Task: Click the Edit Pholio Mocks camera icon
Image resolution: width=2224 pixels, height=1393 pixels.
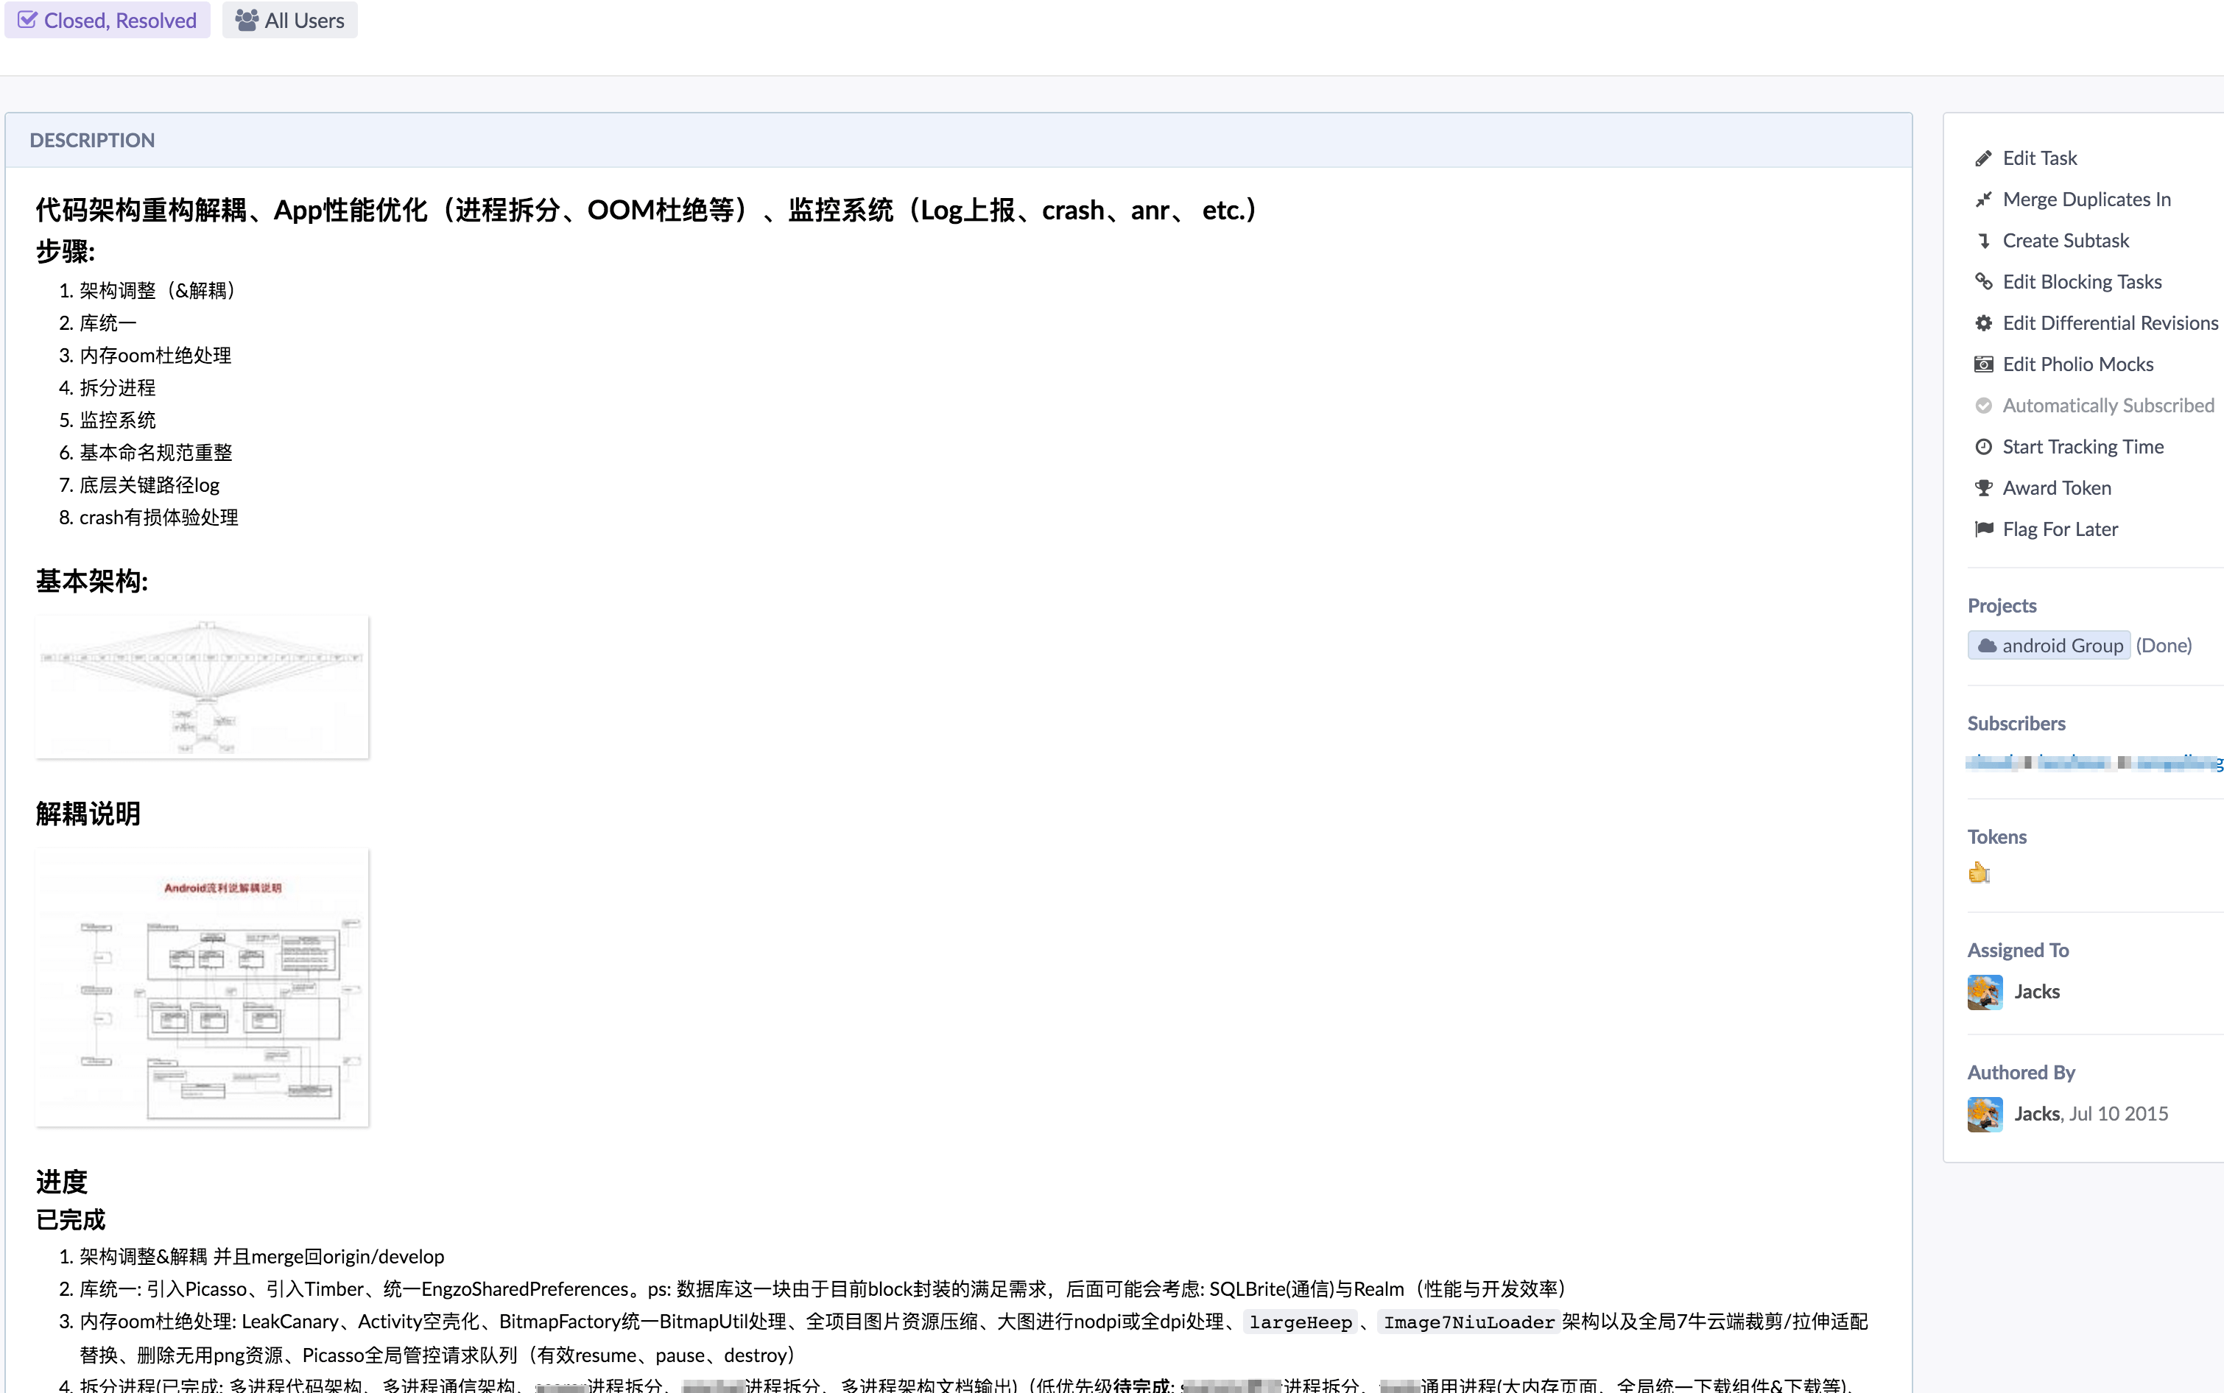Action: click(1983, 364)
